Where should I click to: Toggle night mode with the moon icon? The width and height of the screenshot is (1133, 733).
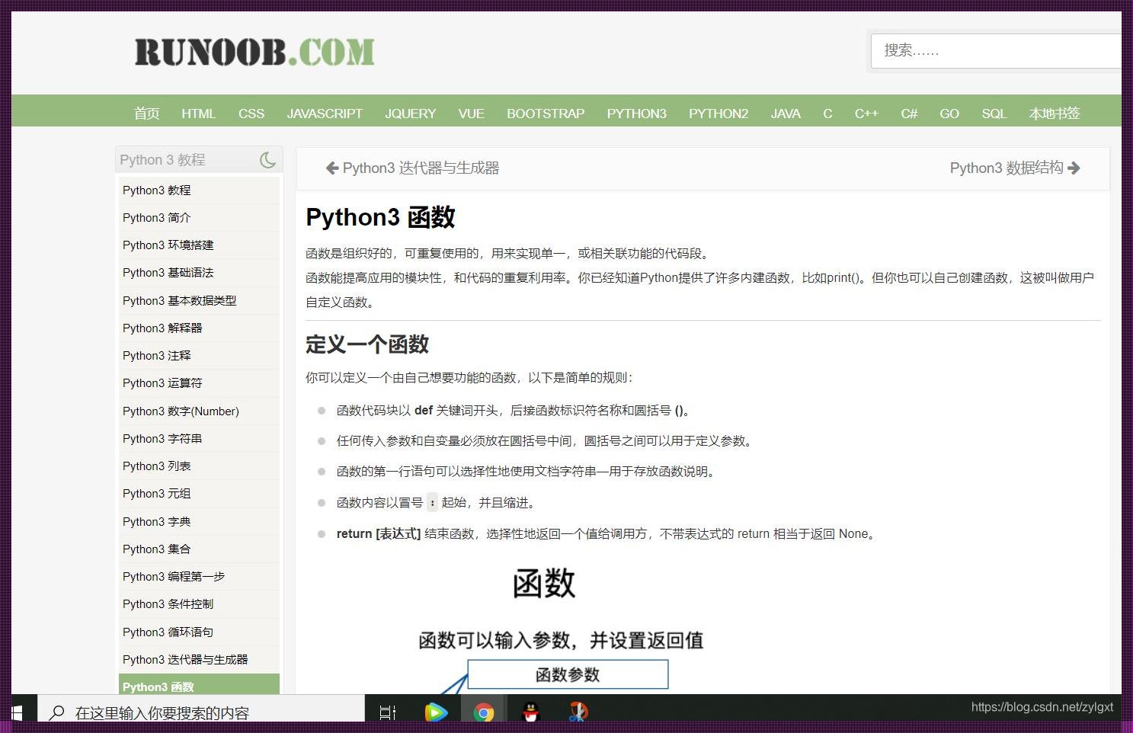[267, 160]
